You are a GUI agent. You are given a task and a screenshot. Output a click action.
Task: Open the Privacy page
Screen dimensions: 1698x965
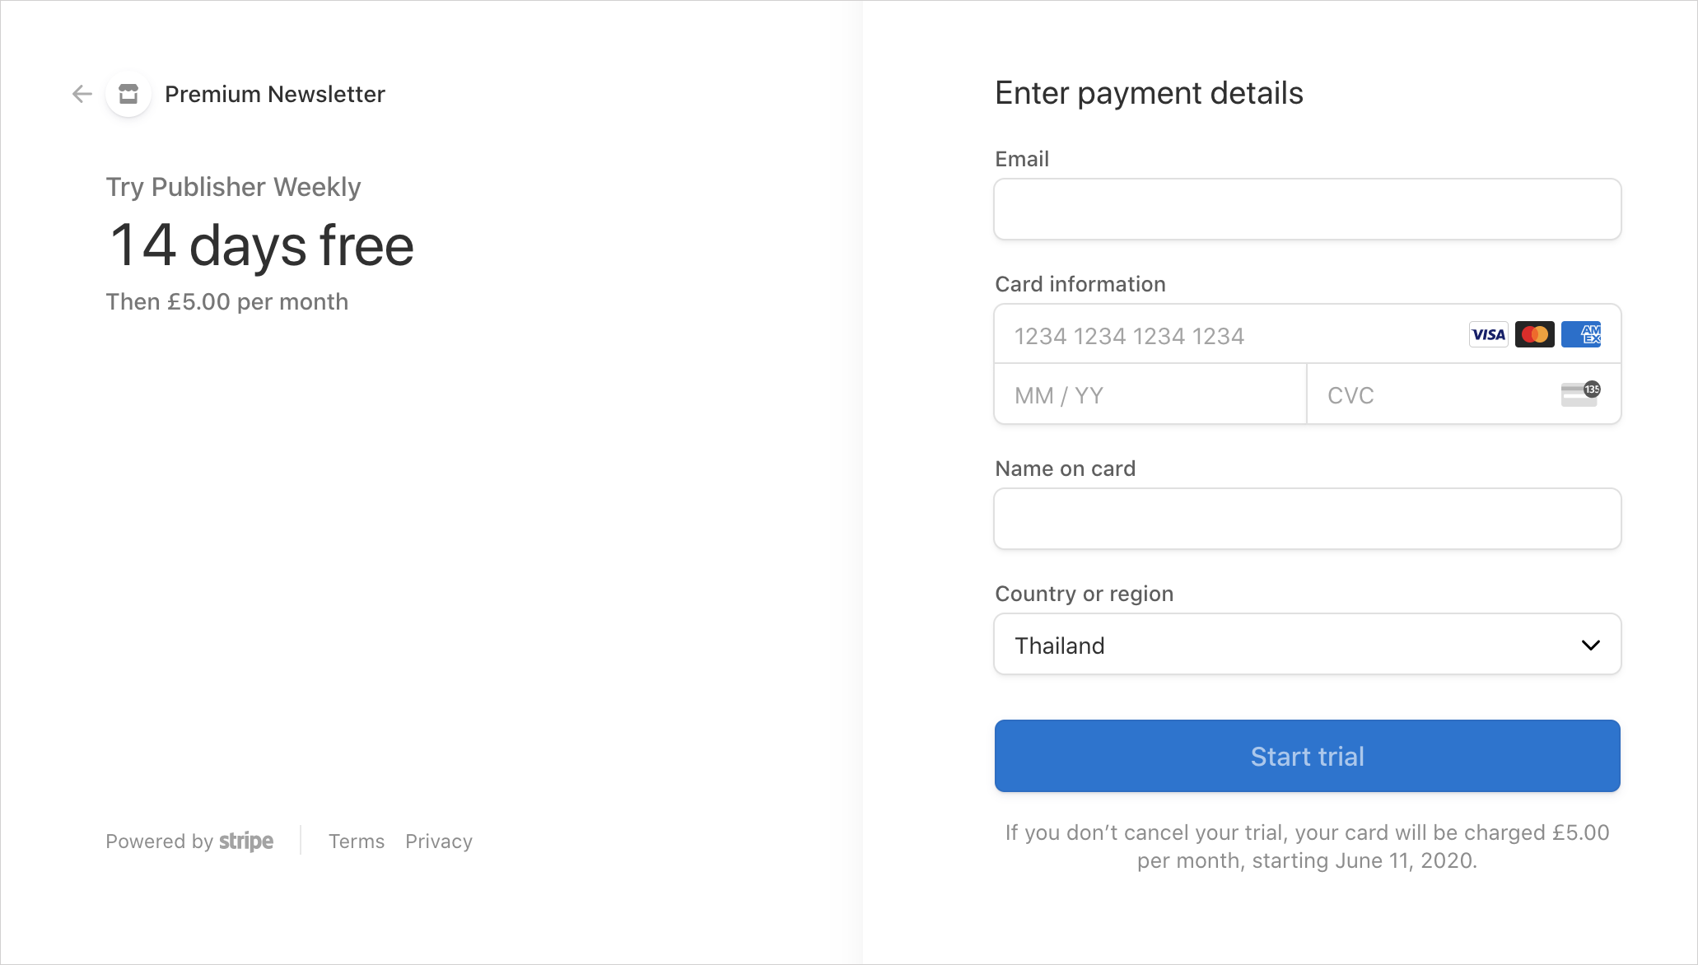(438, 841)
